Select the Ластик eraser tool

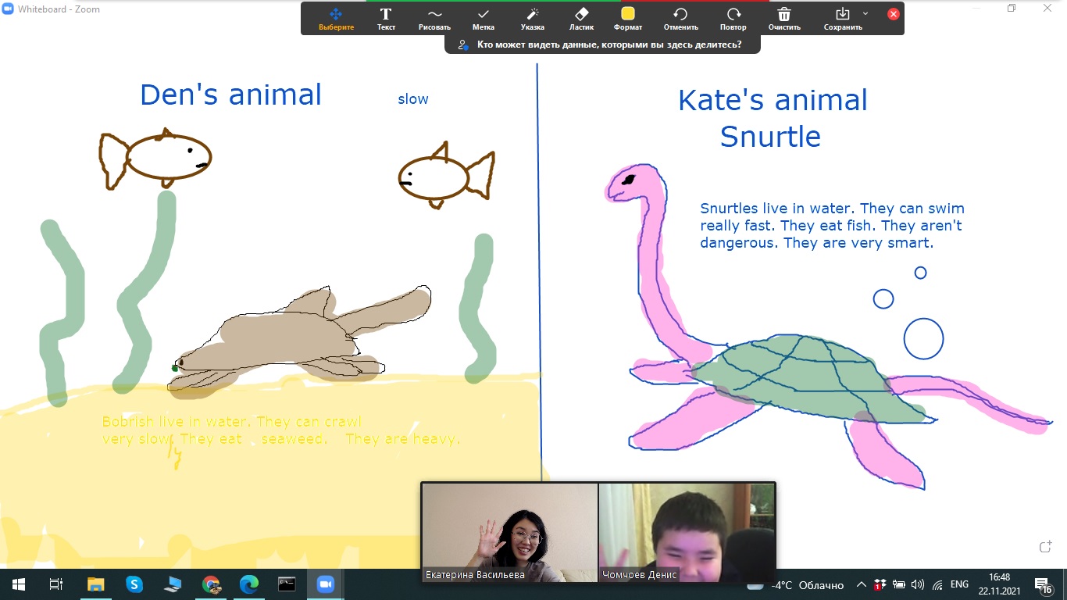(x=581, y=19)
